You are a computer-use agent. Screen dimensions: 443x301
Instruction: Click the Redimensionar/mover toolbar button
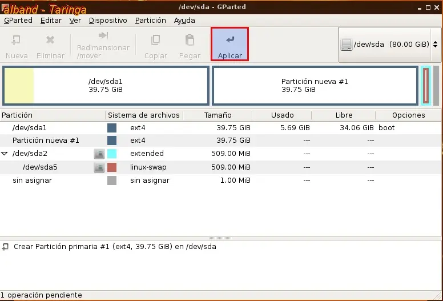point(103,46)
